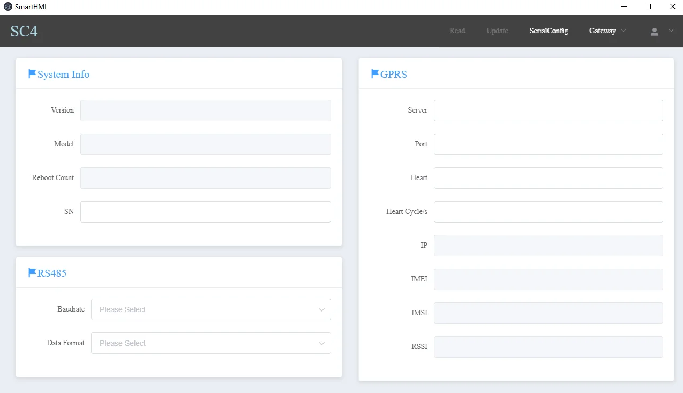Click the Heart input field
683x393 pixels.
548,178
